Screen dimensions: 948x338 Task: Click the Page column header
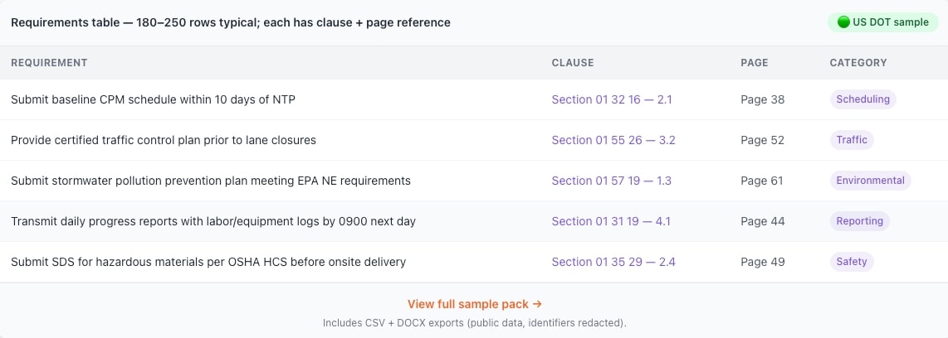[x=754, y=63]
